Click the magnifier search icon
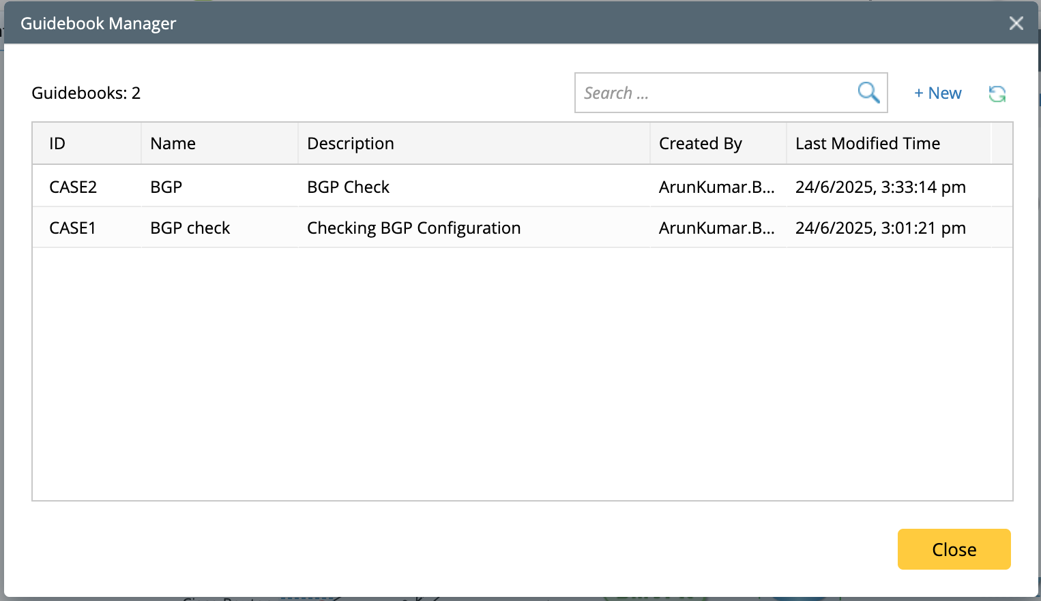Screen dimensions: 1041x601 868,92
